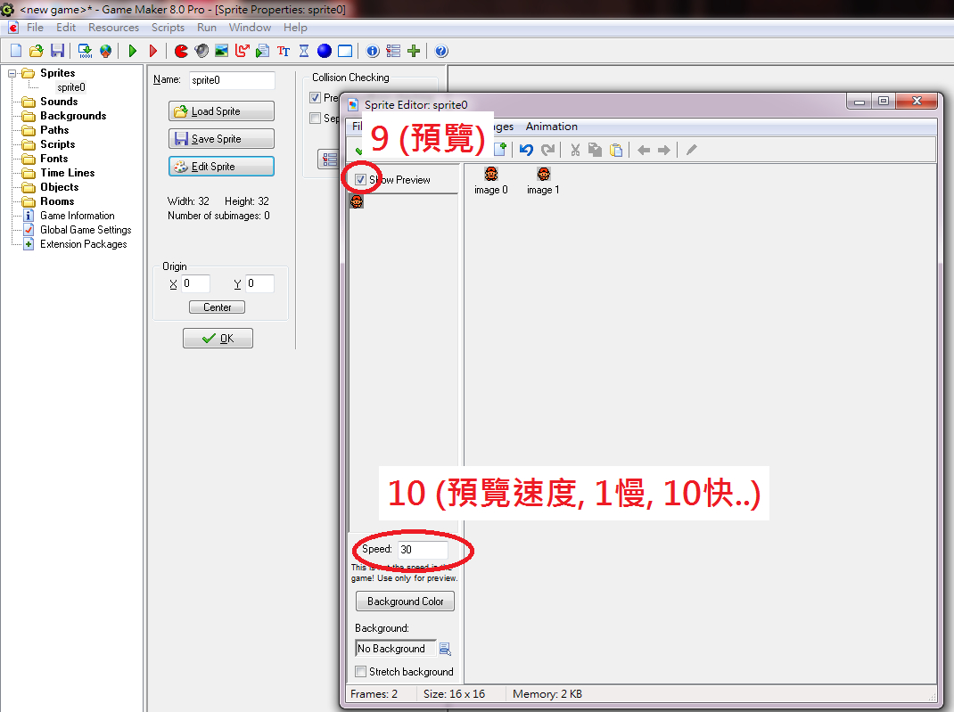Run in debug mode with red arrow
This screenshot has width=954, height=712.
click(153, 51)
